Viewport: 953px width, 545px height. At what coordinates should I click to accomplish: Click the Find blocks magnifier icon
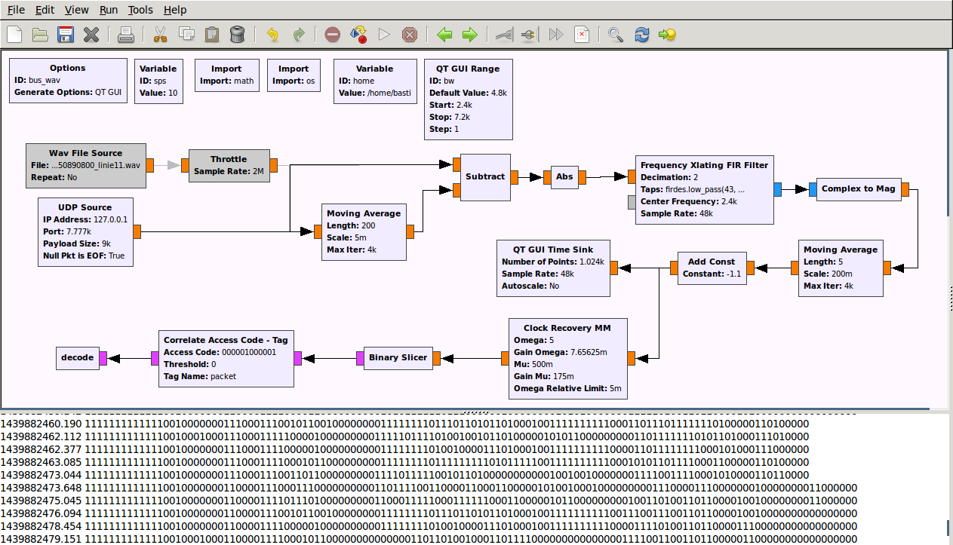[x=616, y=35]
